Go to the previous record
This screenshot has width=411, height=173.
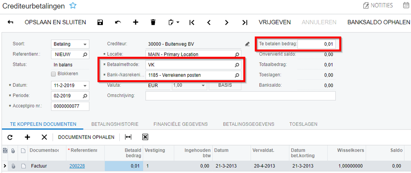pyautogui.click(x=209, y=23)
